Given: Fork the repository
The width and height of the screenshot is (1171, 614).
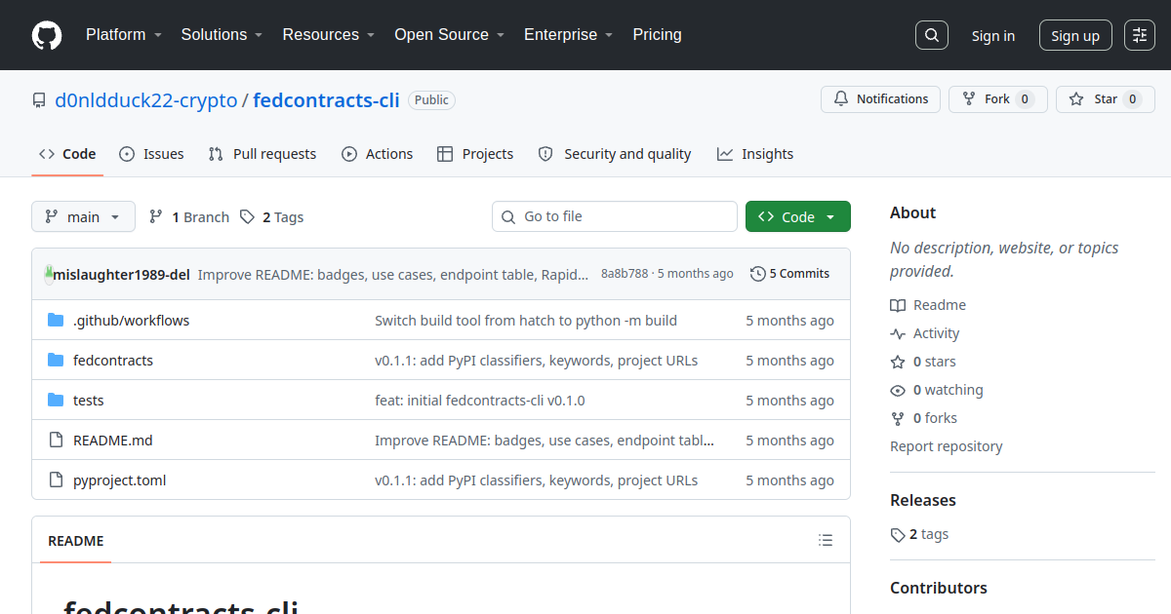Looking at the screenshot, I should click(997, 99).
